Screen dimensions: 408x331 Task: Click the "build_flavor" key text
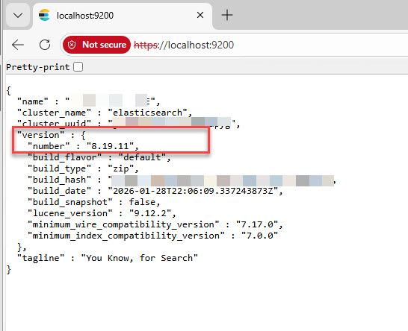pos(65,157)
